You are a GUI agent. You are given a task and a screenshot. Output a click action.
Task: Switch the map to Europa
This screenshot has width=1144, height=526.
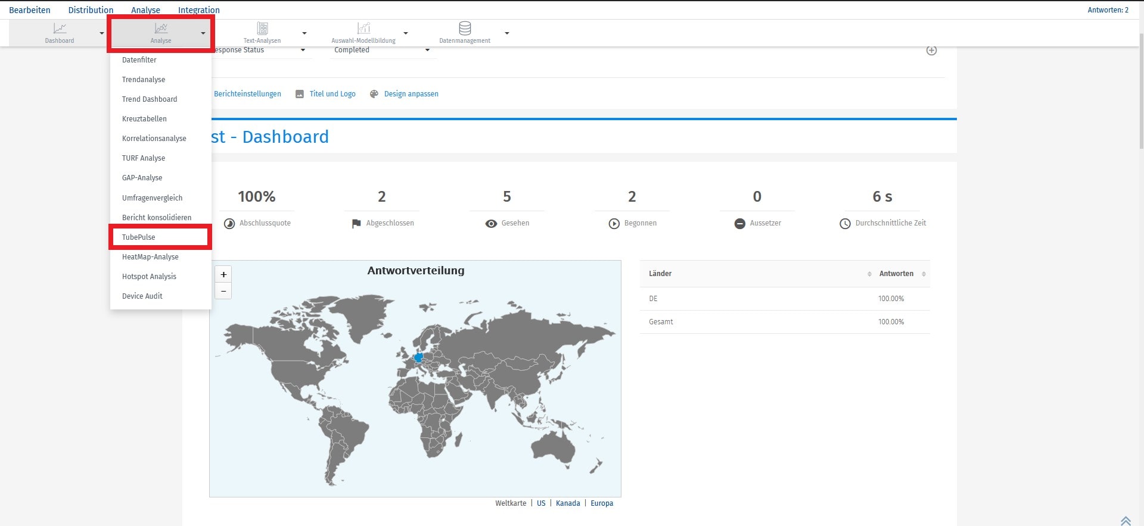click(601, 503)
